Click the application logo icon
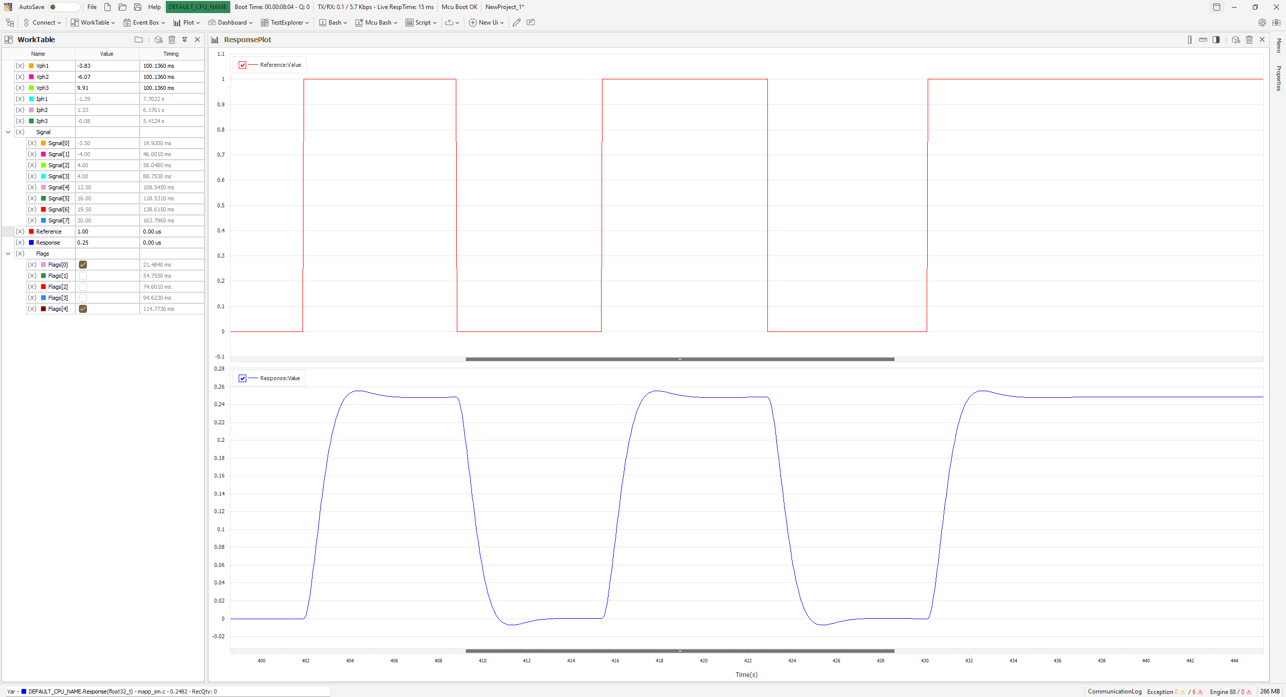The height and width of the screenshot is (697, 1286). tap(8, 7)
